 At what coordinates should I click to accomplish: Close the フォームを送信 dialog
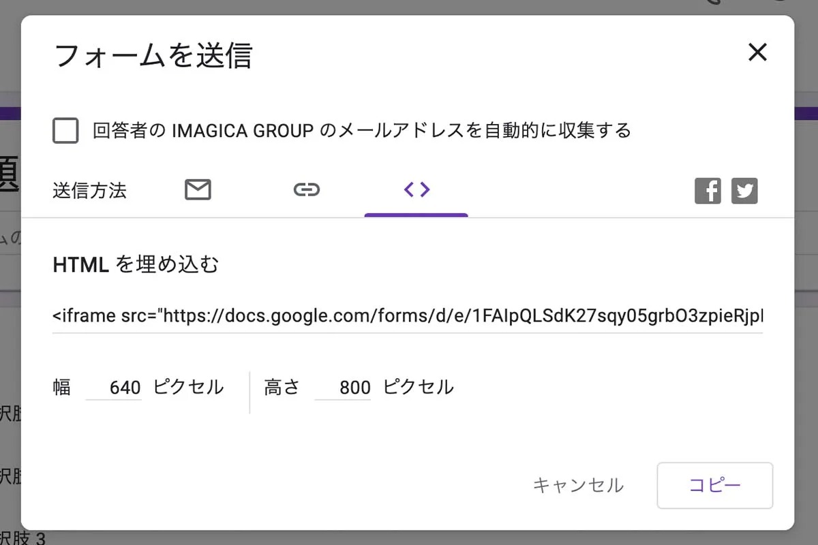757,52
